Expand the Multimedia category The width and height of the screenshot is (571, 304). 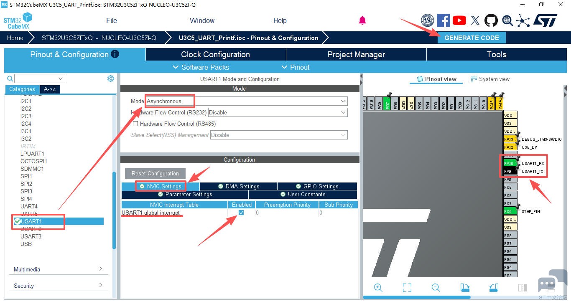pyautogui.click(x=58, y=269)
